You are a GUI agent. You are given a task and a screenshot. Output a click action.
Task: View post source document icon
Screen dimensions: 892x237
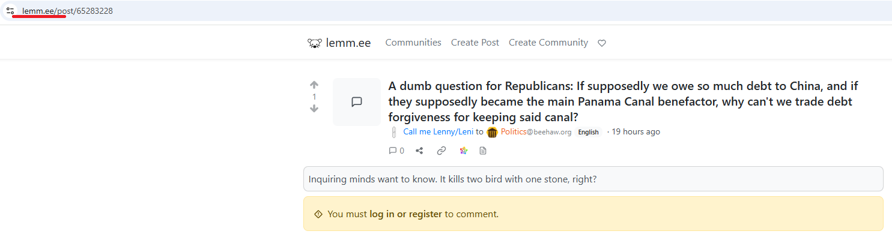(x=483, y=151)
